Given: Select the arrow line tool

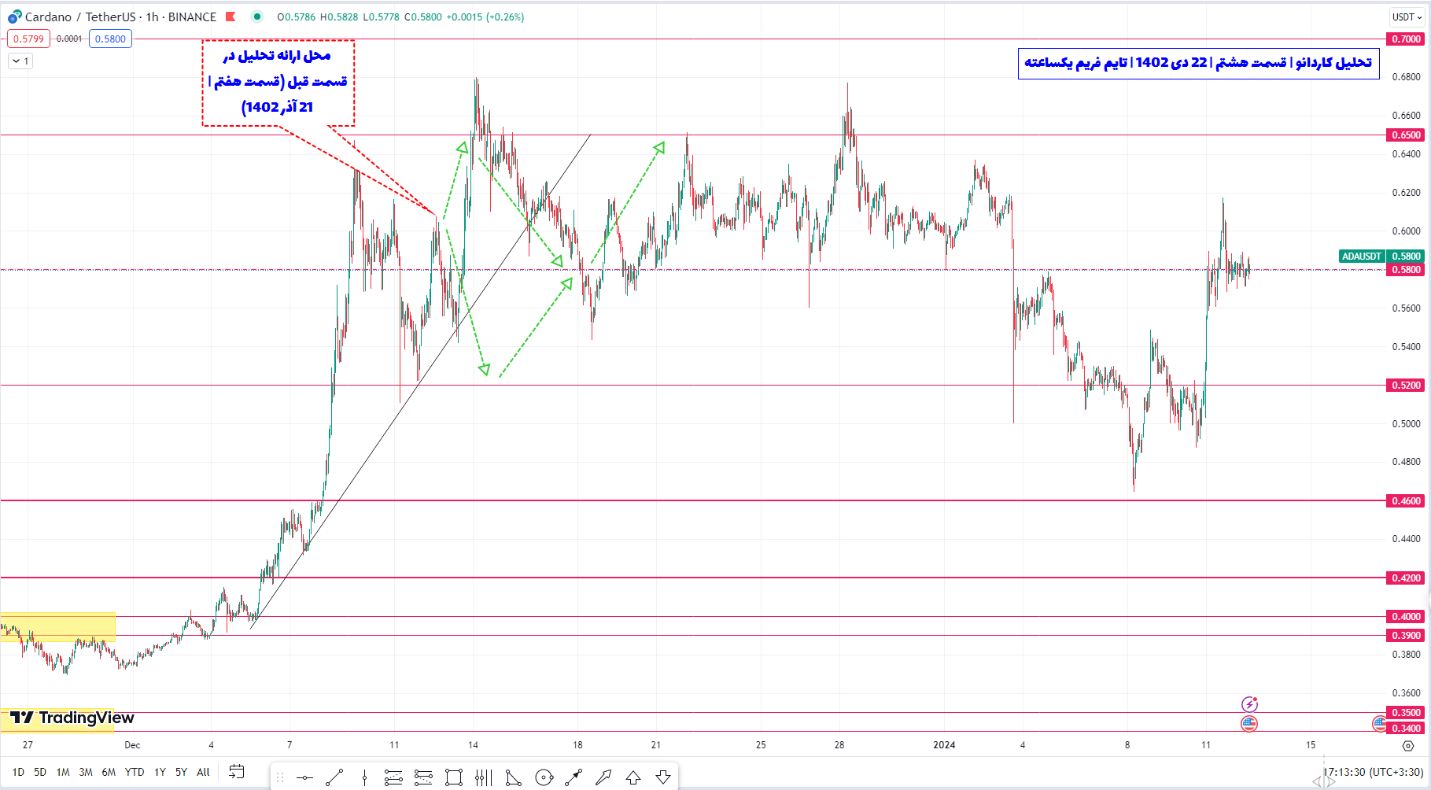Looking at the screenshot, I should tap(574, 778).
